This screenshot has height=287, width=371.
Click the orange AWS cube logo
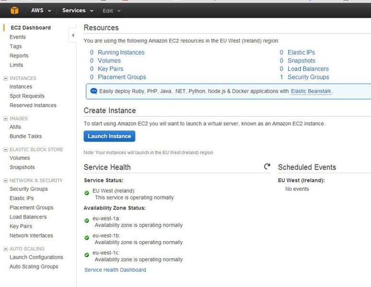[x=14, y=11]
